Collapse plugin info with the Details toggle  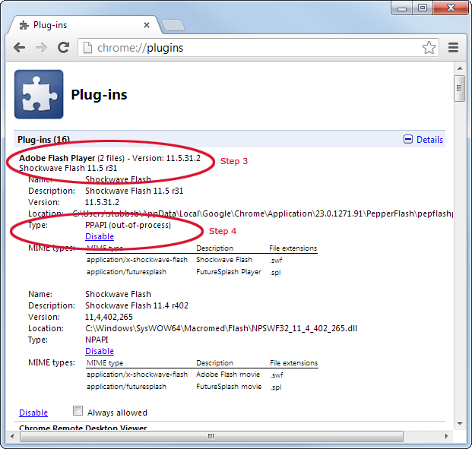click(x=423, y=139)
